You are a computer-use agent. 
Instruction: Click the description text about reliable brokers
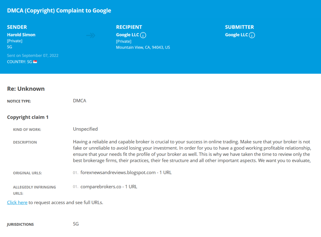[x=192, y=151]
